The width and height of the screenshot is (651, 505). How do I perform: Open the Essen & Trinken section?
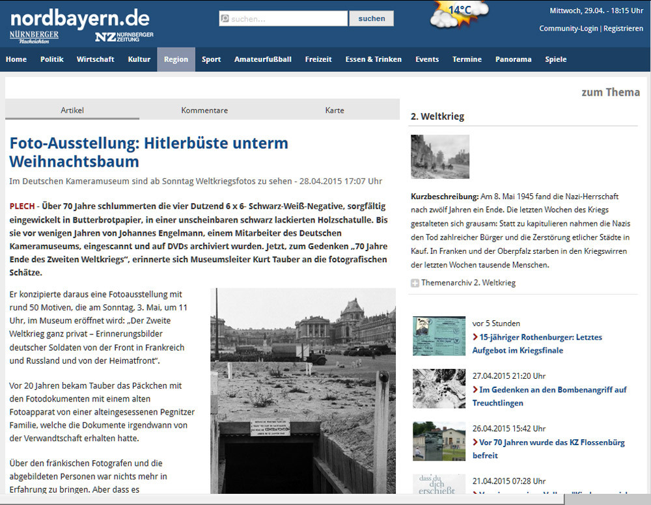tap(373, 59)
